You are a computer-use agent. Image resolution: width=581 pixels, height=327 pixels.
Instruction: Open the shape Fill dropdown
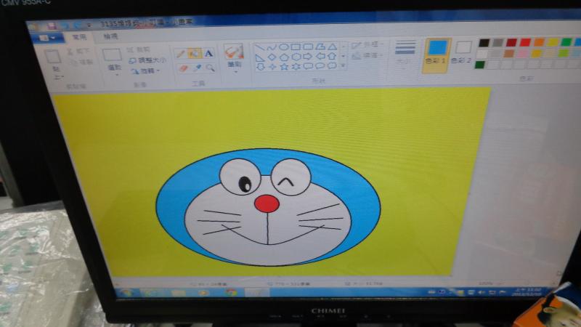click(x=367, y=56)
